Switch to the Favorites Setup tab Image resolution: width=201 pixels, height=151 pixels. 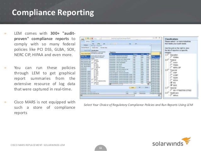[104, 48]
